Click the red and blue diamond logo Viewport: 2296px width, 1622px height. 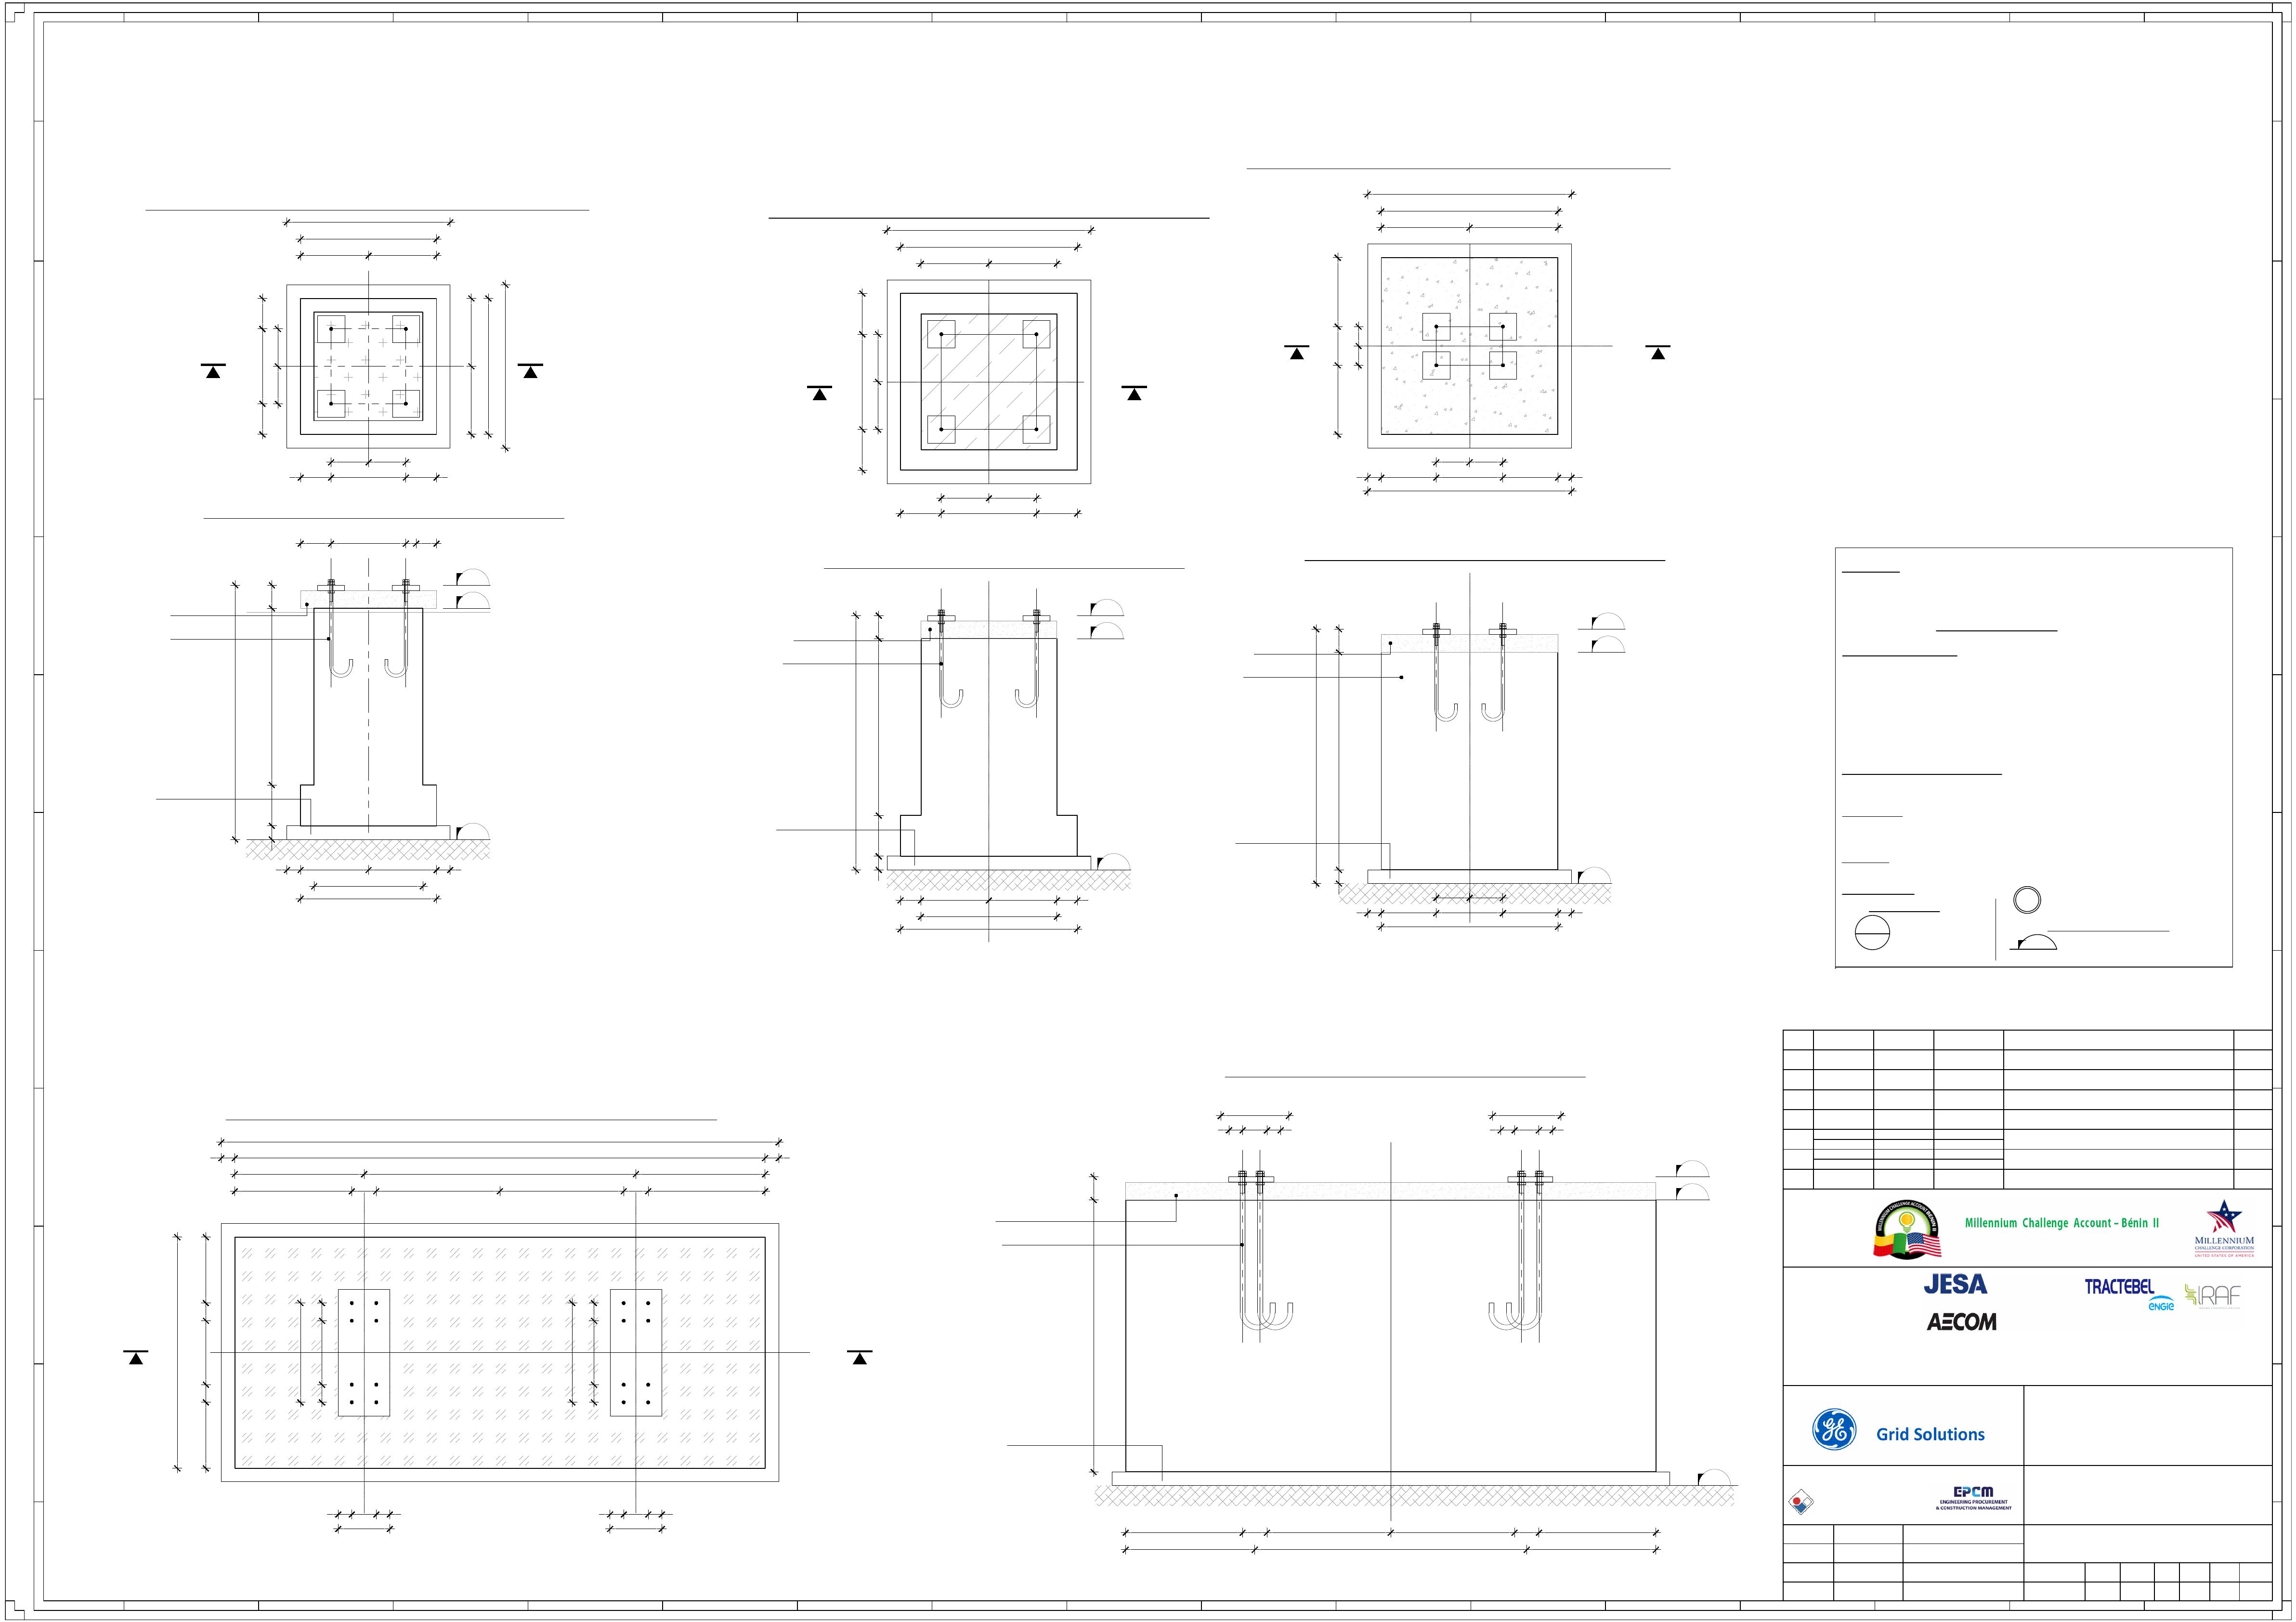[1802, 1502]
